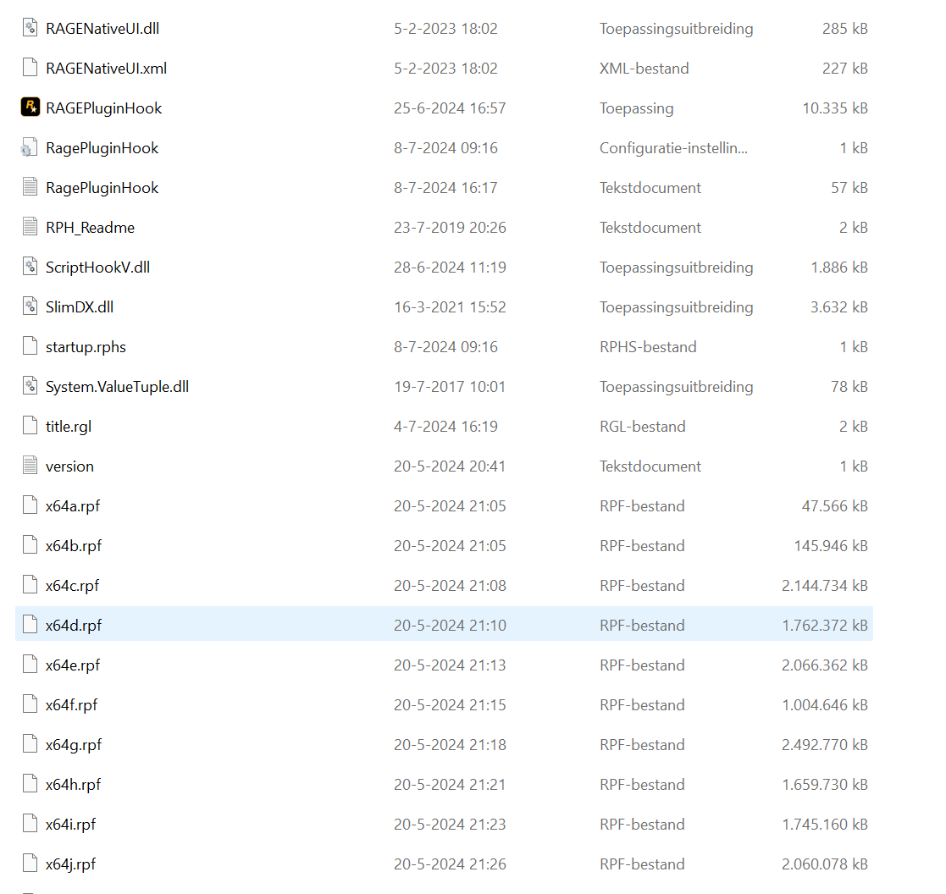Click the type RGL-bestand
Viewport: 946px width, 894px height.
pyautogui.click(x=643, y=427)
